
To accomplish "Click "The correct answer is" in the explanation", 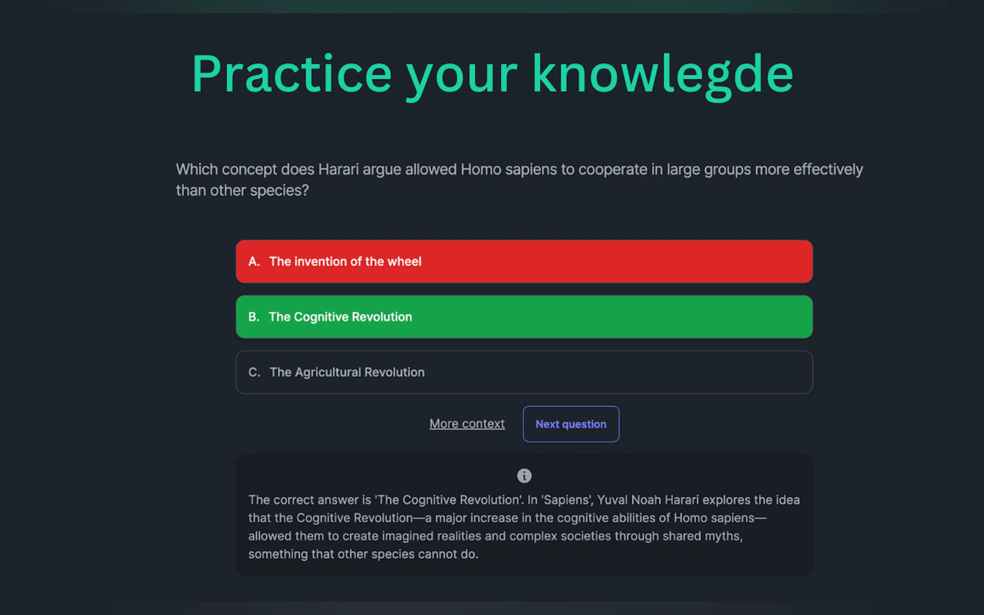I will tap(309, 500).
